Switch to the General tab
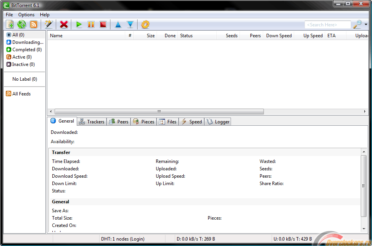 tap(62, 121)
